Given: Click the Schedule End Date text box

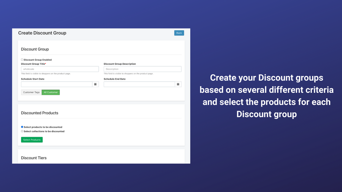Looking at the screenshot, I should click(x=139, y=84).
